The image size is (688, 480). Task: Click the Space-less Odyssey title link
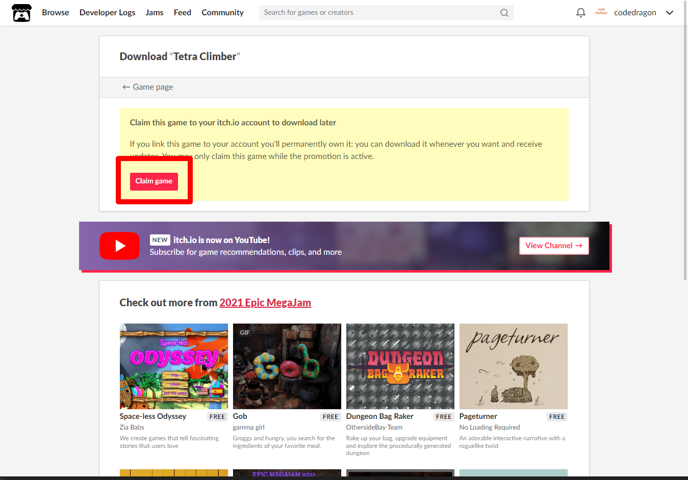click(153, 416)
